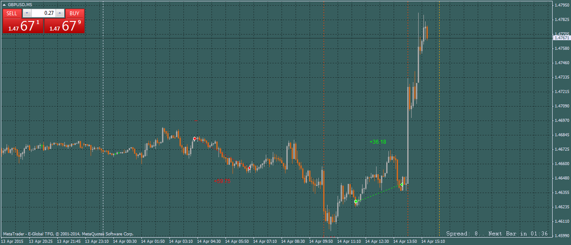Click the 1.47825 price axis label
Image resolution: width=571 pixels, height=245 pixels.
click(562, 20)
